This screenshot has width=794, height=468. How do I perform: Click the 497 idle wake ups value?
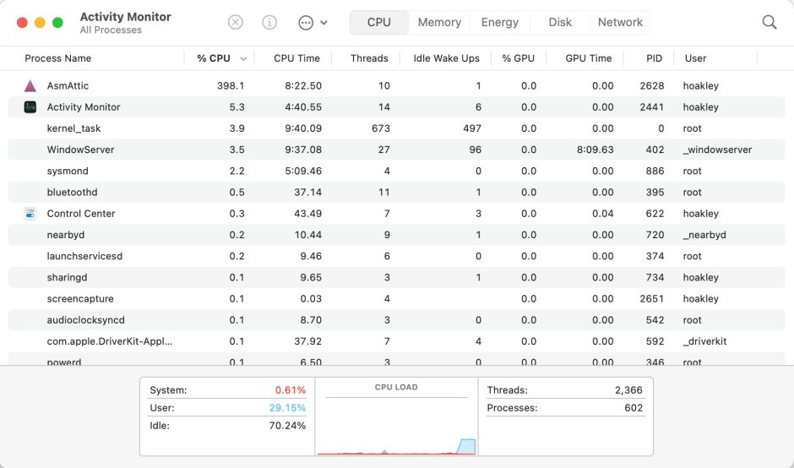(472, 128)
